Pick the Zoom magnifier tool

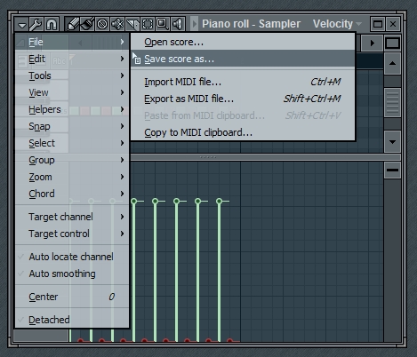pos(163,24)
